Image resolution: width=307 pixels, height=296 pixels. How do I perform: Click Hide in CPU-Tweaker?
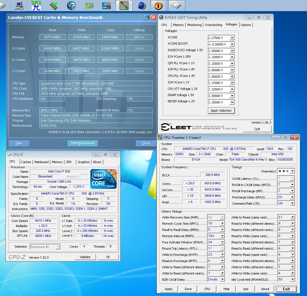(227, 289)
